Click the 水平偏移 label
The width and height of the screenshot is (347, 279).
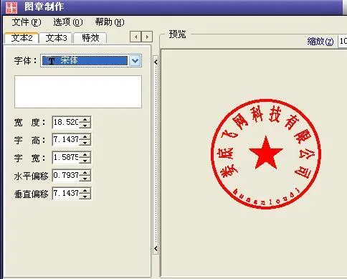click(31, 176)
